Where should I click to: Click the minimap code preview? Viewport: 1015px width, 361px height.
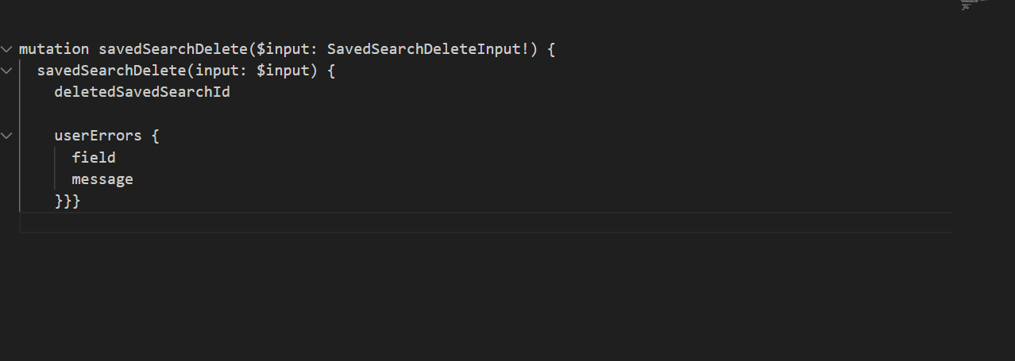967,5
